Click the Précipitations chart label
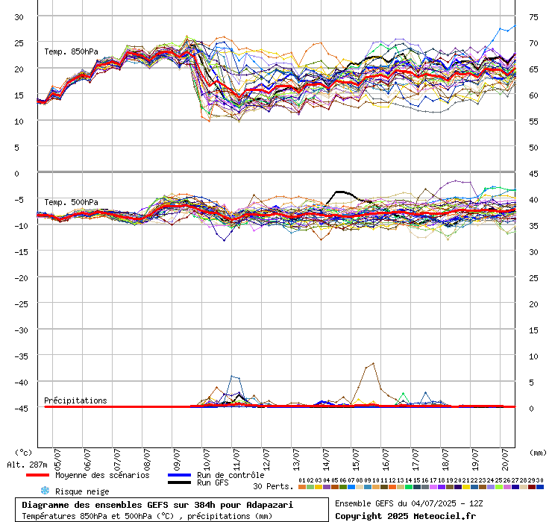Screen dimensions: 552x522 (75, 400)
